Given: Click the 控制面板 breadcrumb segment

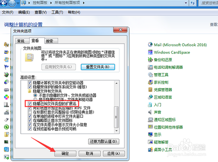Looking at the screenshot, I should point(40,3).
